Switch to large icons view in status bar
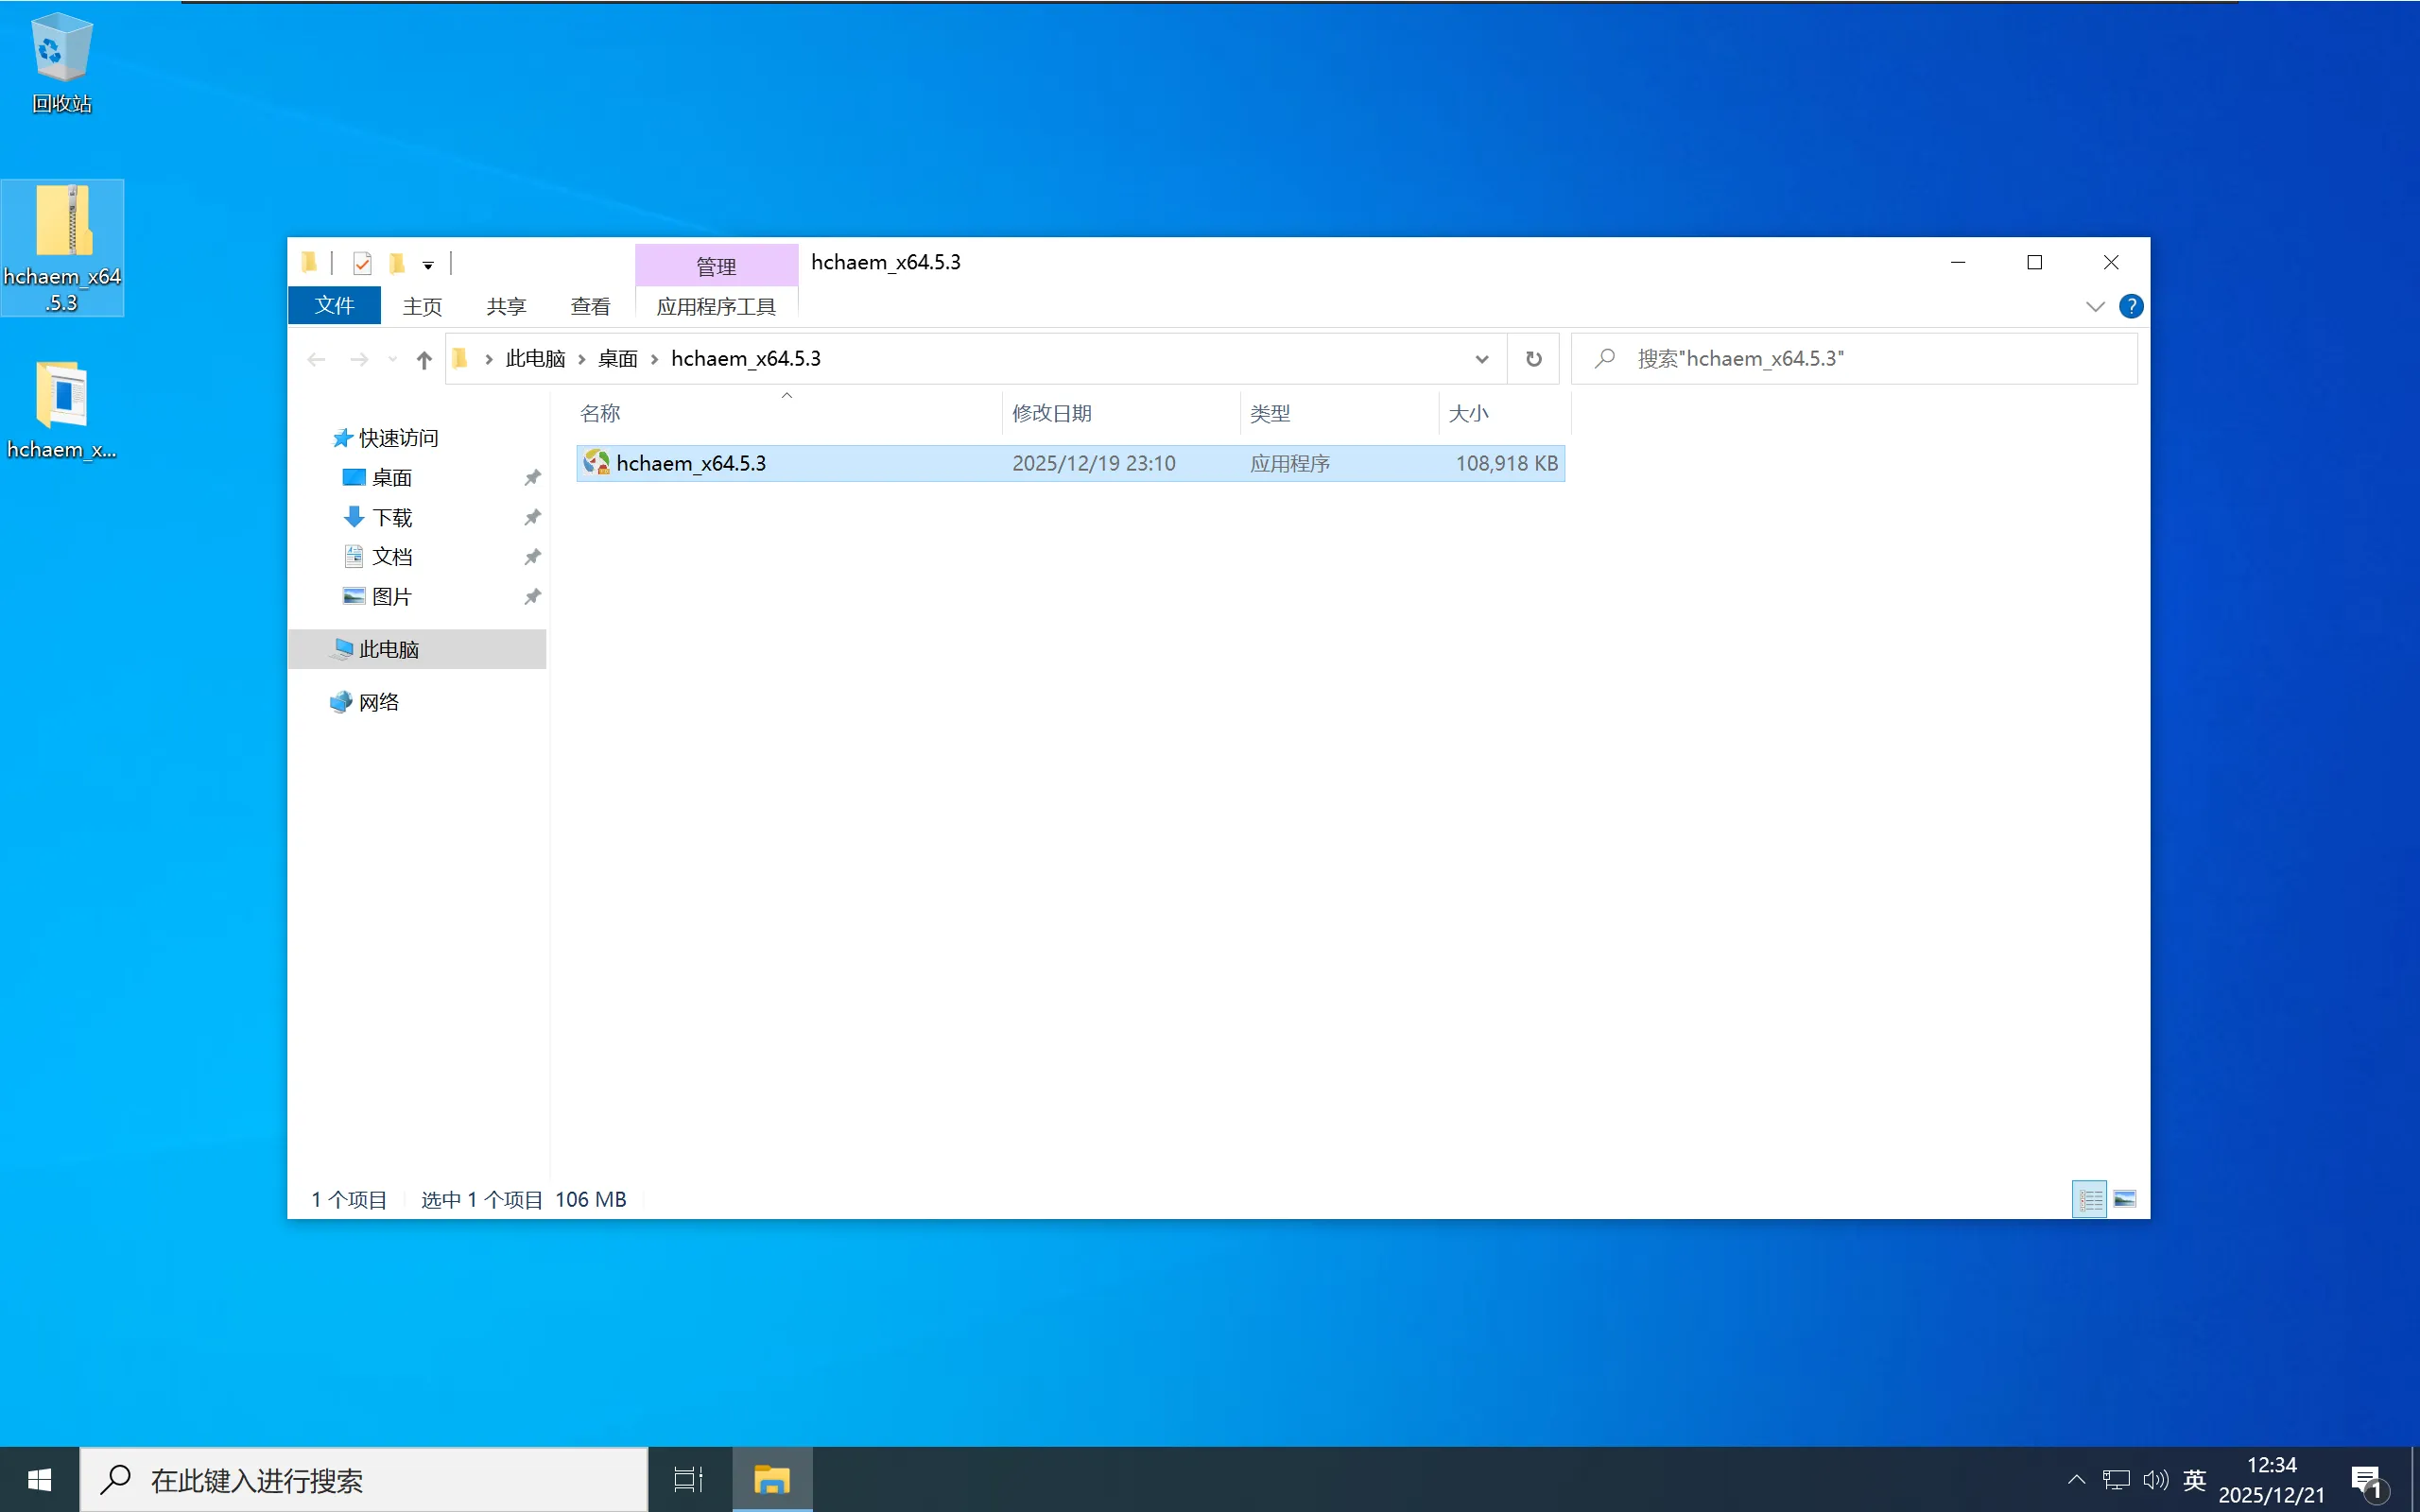 click(2125, 1199)
